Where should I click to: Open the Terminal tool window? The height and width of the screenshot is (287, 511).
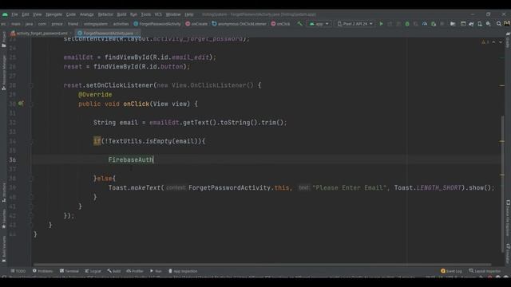tap(69, 271)
